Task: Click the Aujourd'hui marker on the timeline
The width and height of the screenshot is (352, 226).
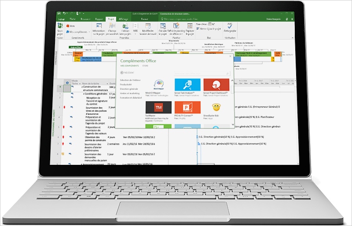Action: 75,47
